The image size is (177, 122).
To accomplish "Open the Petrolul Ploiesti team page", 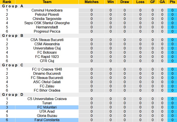I will [47, 15].
